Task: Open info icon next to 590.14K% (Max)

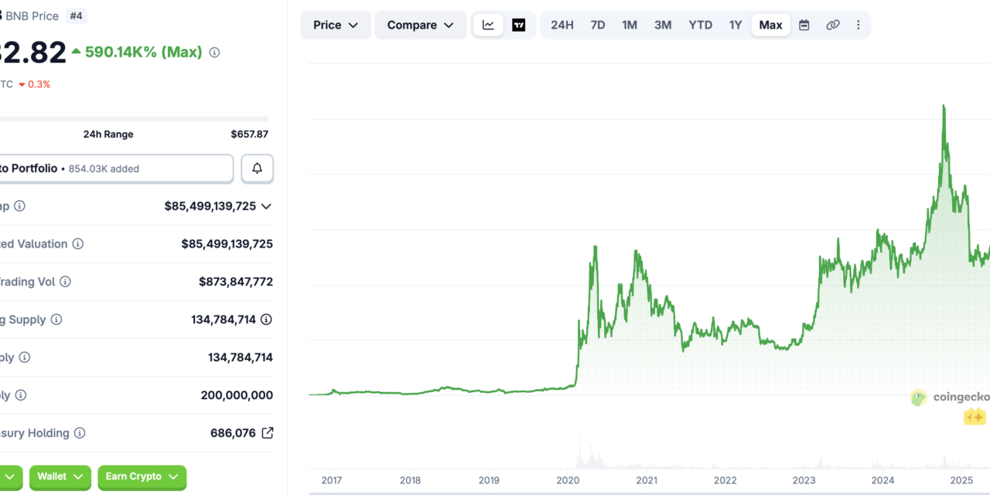Action: pyautogui.click(x=214, y=53)
